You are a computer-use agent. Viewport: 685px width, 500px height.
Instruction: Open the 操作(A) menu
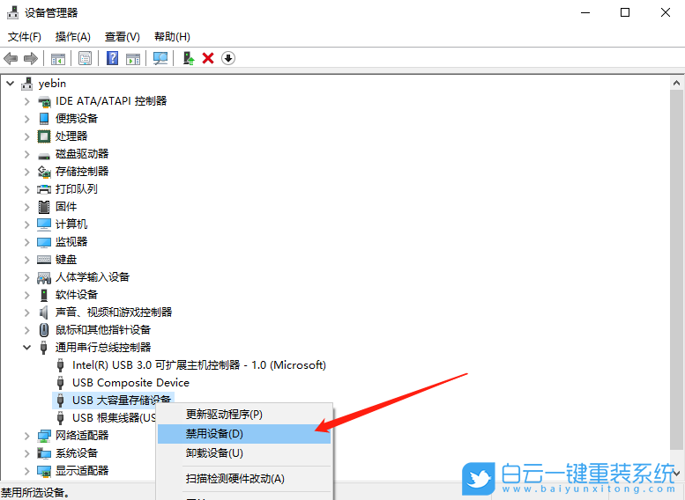[x=73, y=37]
